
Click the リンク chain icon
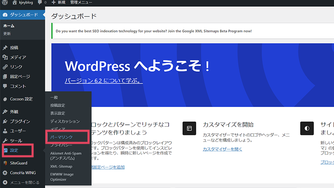point(5,67)
